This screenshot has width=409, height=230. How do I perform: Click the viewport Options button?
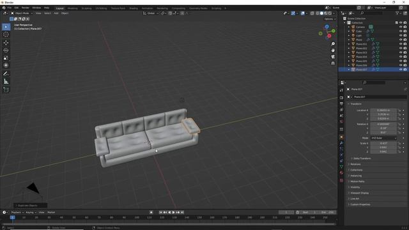coord(330,19)
